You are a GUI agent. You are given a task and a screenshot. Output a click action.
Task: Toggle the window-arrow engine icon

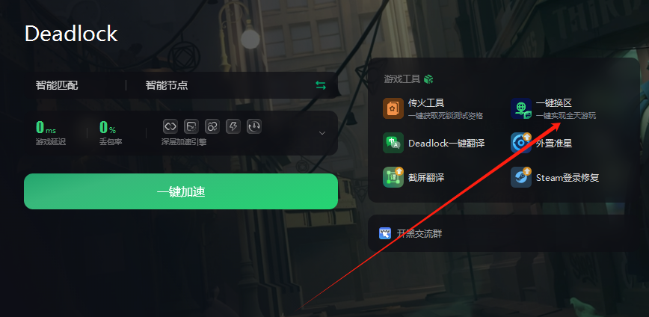[191, 126]
